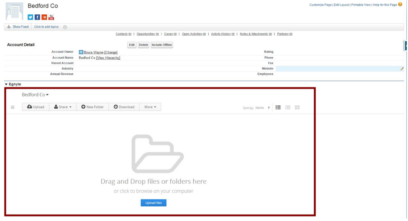The image size is (408, 221).
Task: Click 'or click to browse on your computer'
Action: pyautogui.click(x=154, y=191)
